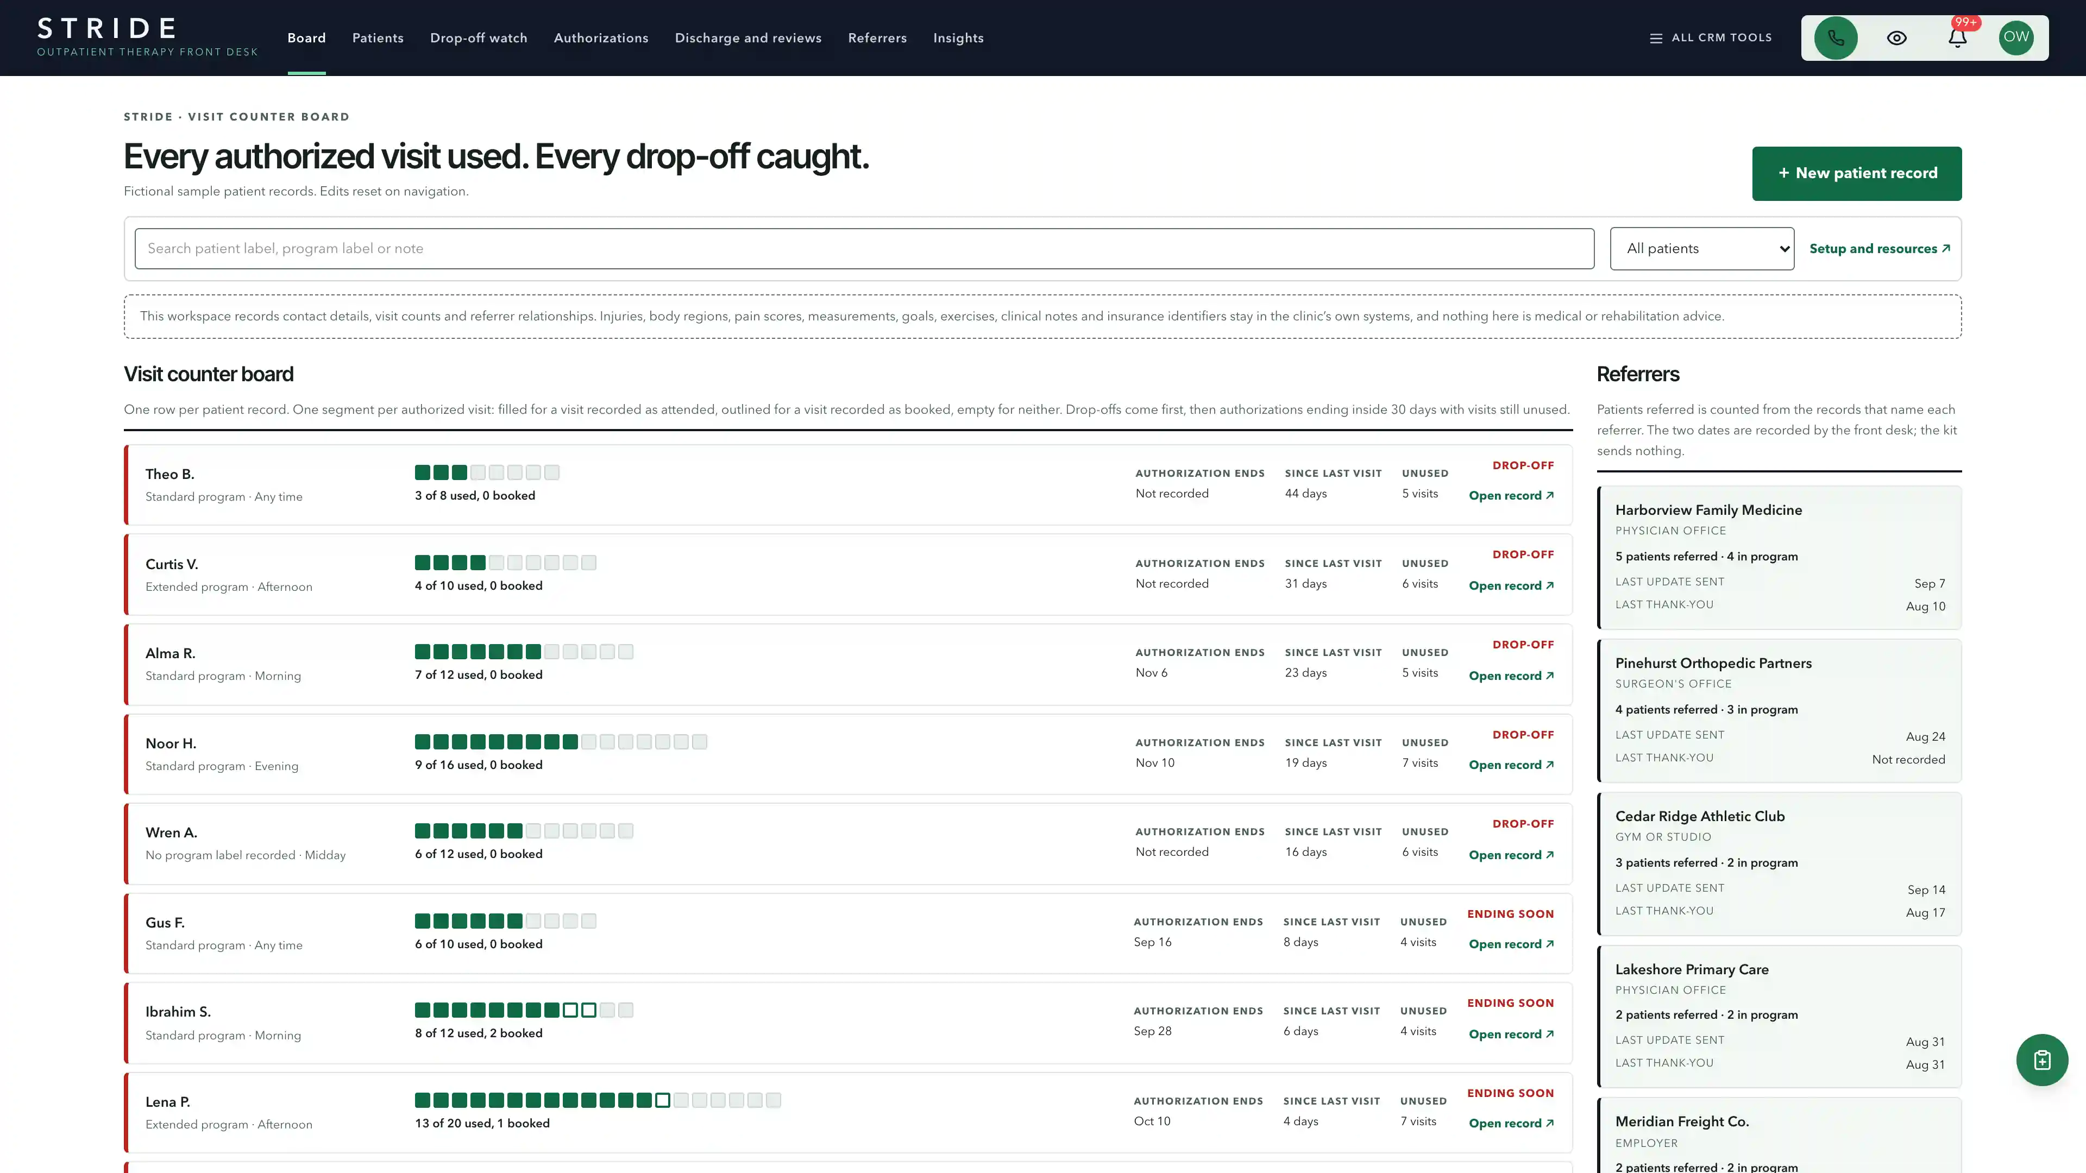Click "3 patients referred · 2 in program"
Image resolution: width=2086 pixels, height=1173 pixels.
tap(1706, 863)
